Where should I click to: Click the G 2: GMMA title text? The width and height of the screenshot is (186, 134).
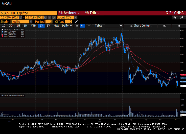pyautogui.click(x=174, y=13)
